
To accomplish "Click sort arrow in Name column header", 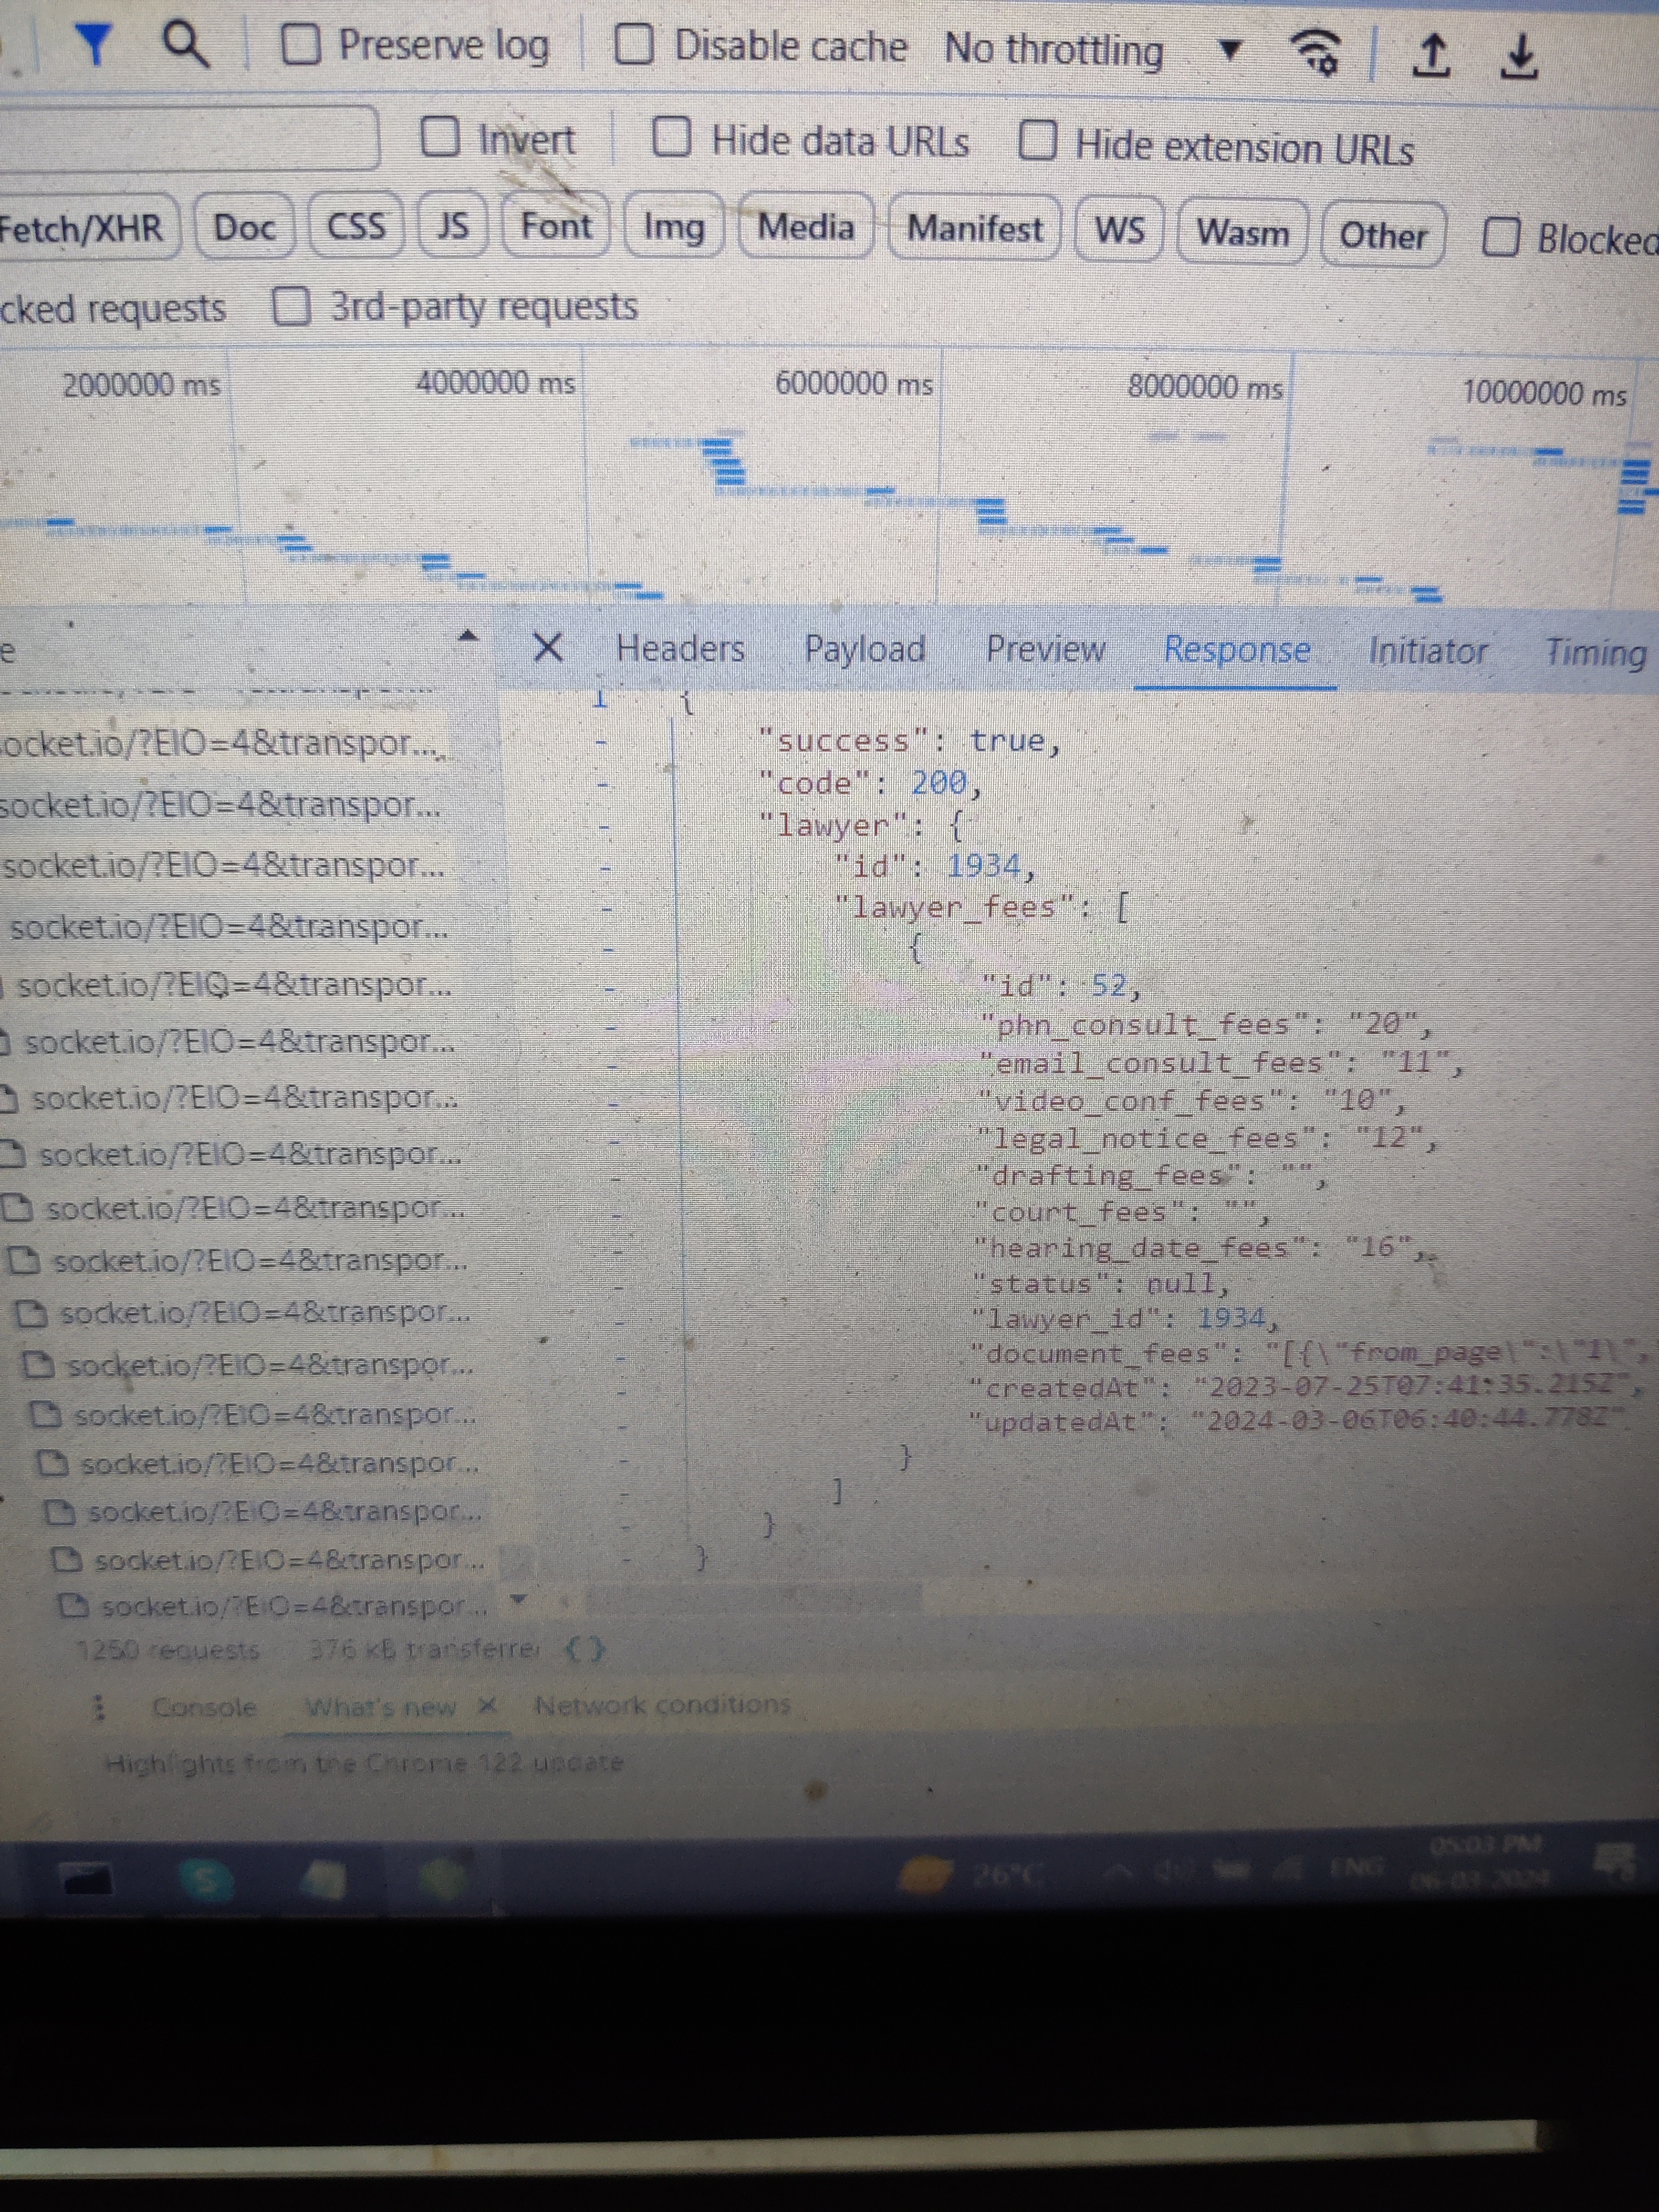I will click(467, 637).
